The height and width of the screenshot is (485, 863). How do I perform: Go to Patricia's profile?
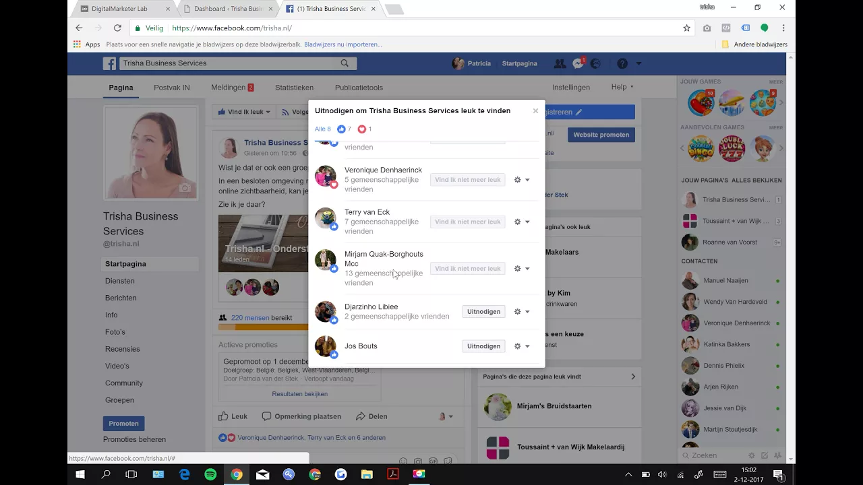(x=471, y=63)
